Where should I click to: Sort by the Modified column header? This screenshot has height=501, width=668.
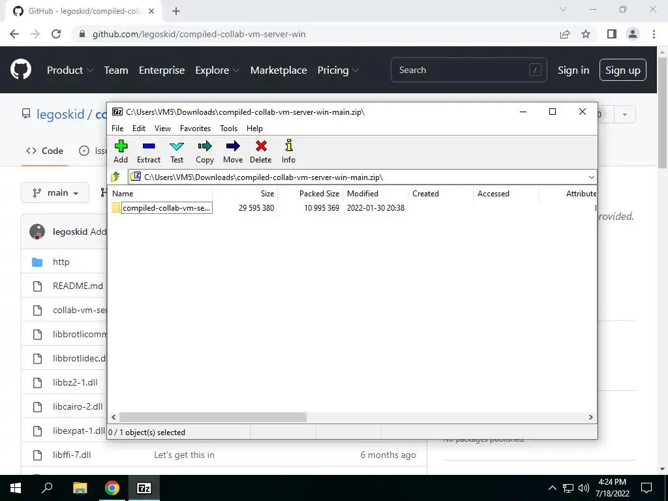tap(375, 193)
